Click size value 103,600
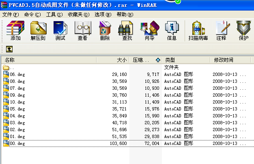254x164 pixels. pyautogui.click(x=118, y=143)
